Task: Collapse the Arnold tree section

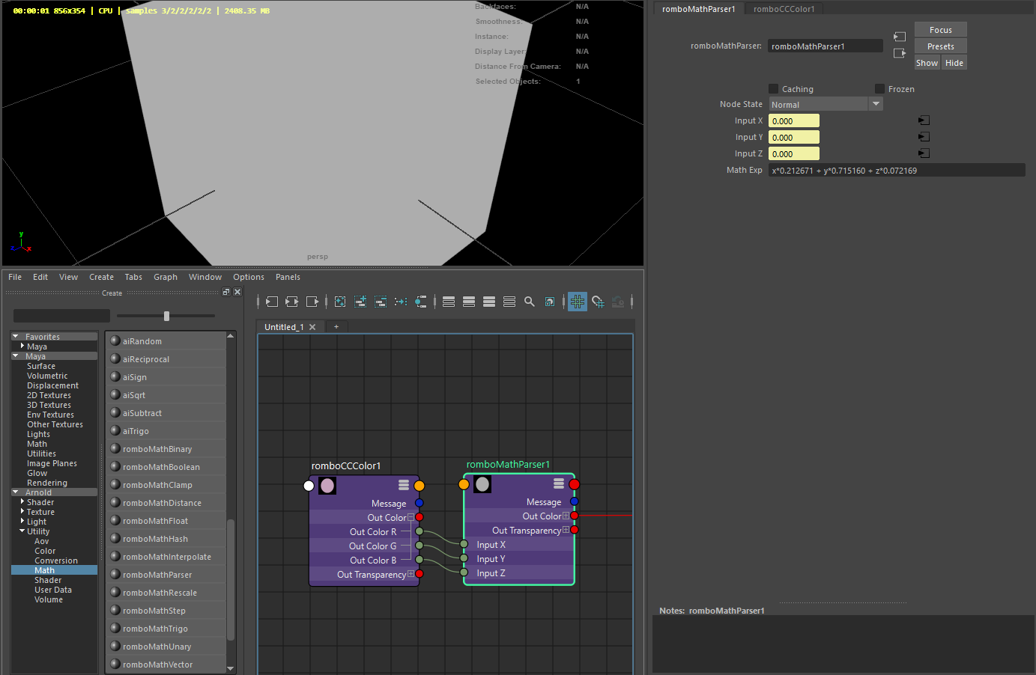Action: 16,492
